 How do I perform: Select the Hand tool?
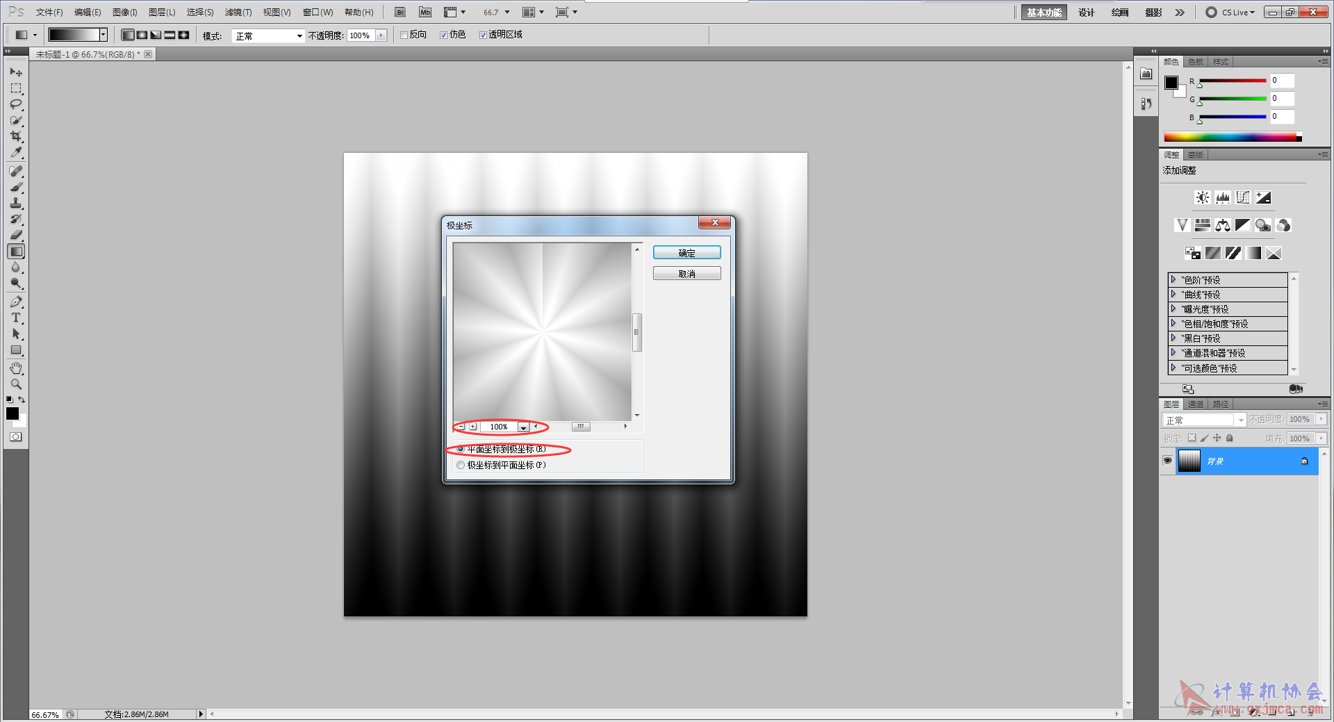pyautogui.click(x=16, y=368)
